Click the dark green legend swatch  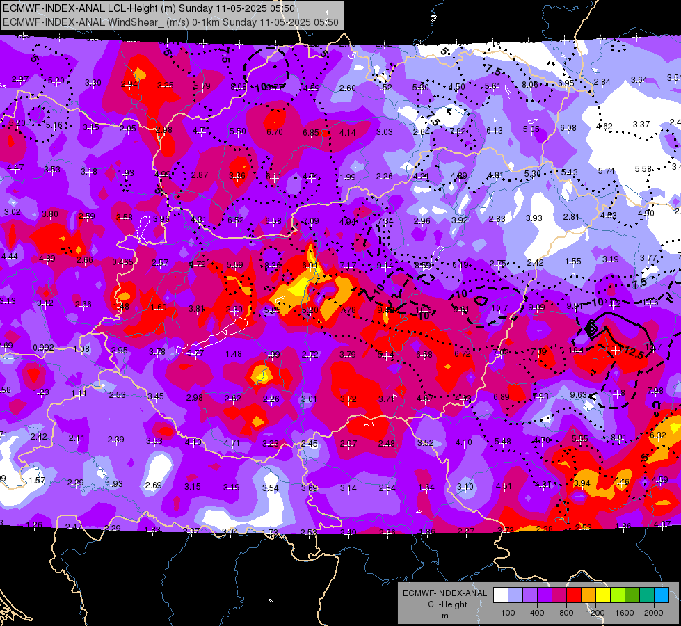[x=632, y=595]
